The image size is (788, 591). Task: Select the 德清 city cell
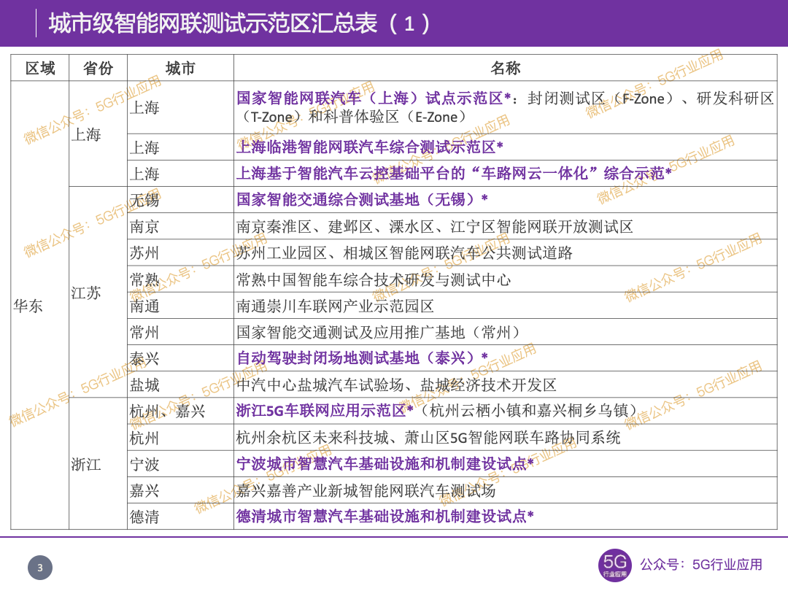coord(180,516)
